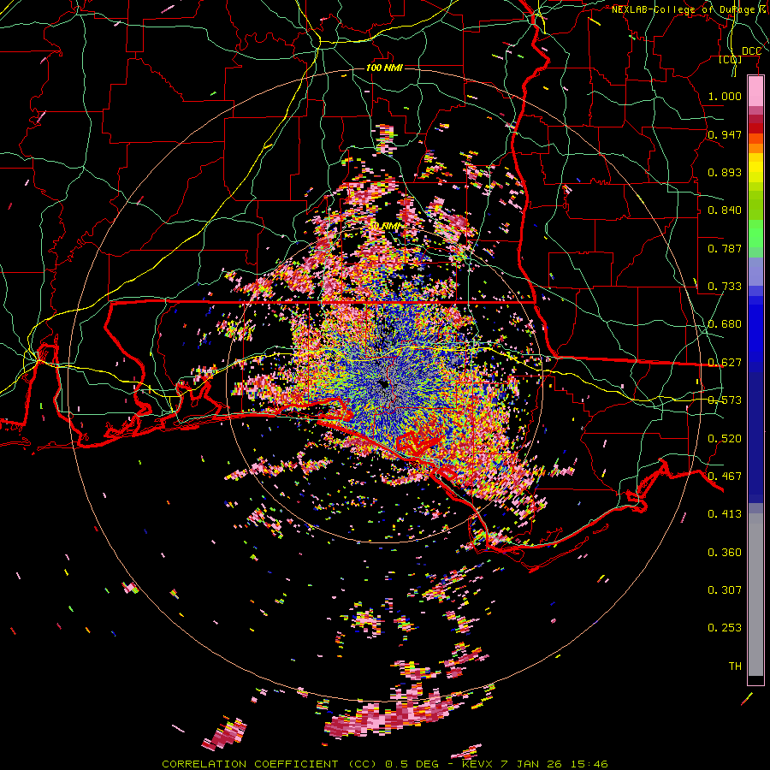Image resolution: width=770 pixels, height=770 pixels.
Task: Click the black radar site center spot
Action: tap(384, 384)
